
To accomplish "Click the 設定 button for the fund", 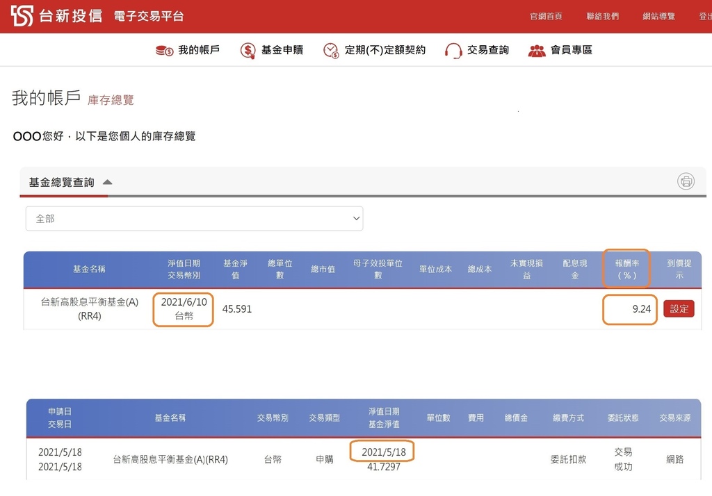I will 679,309.
